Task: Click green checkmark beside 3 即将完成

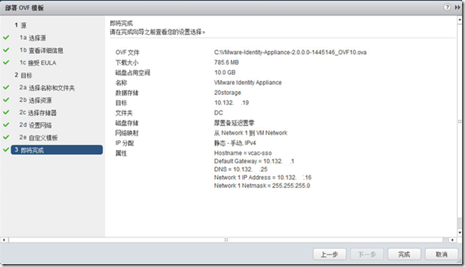Action: pos(6,149)
